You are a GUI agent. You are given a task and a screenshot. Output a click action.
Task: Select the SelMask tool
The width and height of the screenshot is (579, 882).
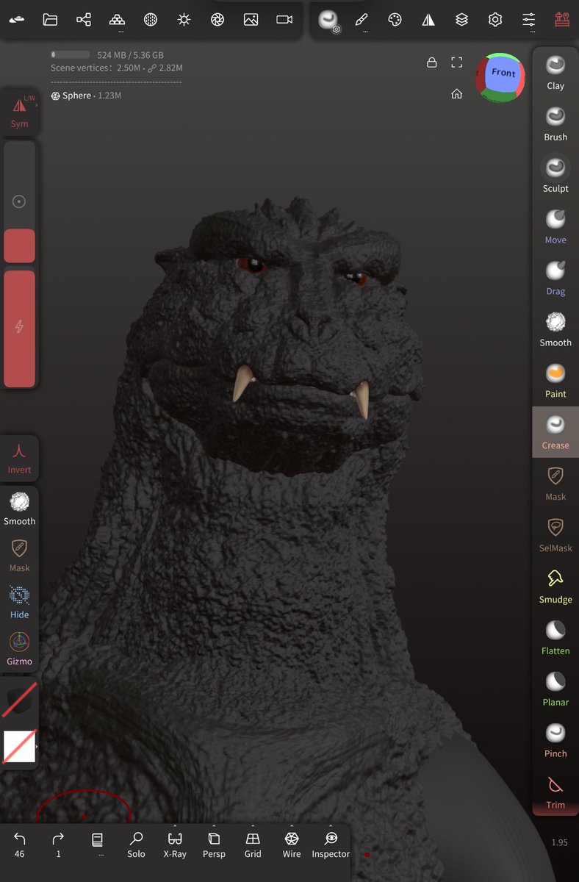coord(555,535)
